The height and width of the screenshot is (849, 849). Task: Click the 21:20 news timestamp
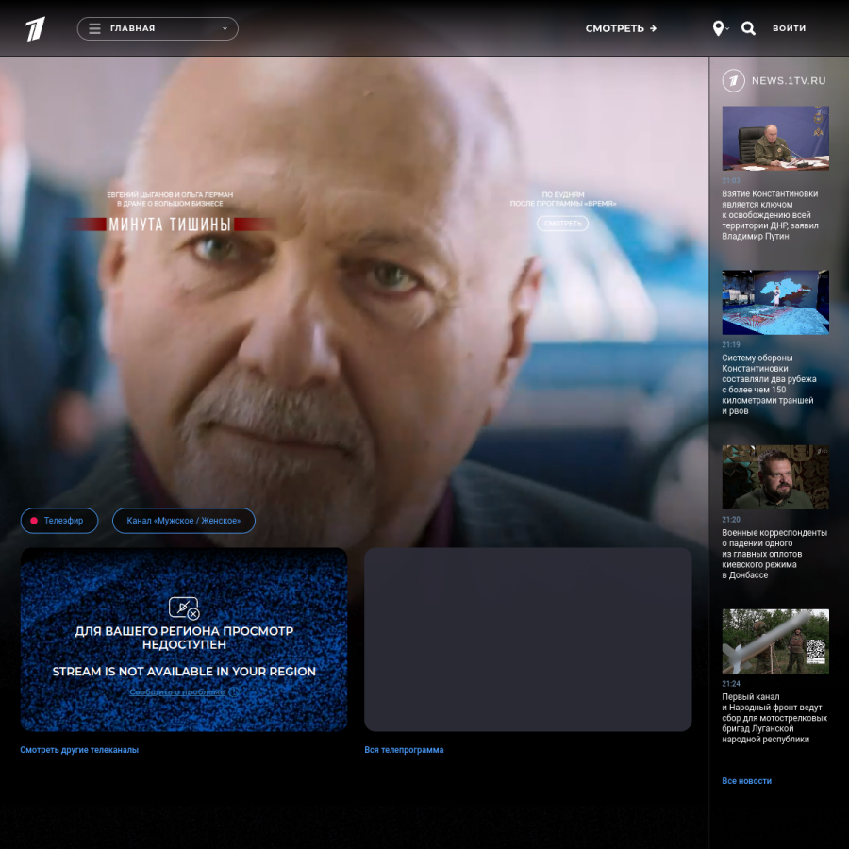point(731,519)
